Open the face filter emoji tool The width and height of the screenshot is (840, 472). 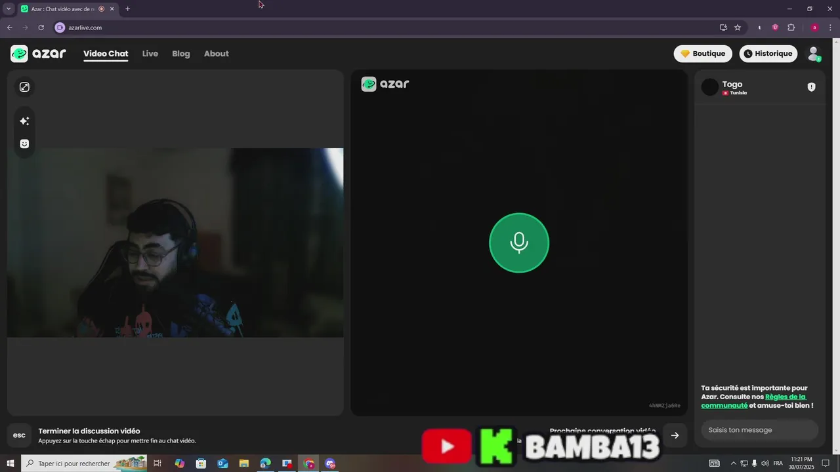pos(24,144)
